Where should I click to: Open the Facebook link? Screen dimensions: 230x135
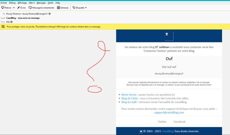(x=179, y=122)
